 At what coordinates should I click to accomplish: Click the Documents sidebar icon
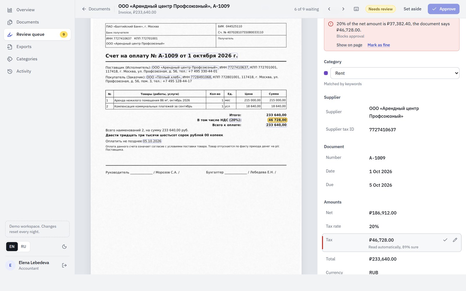10,22
